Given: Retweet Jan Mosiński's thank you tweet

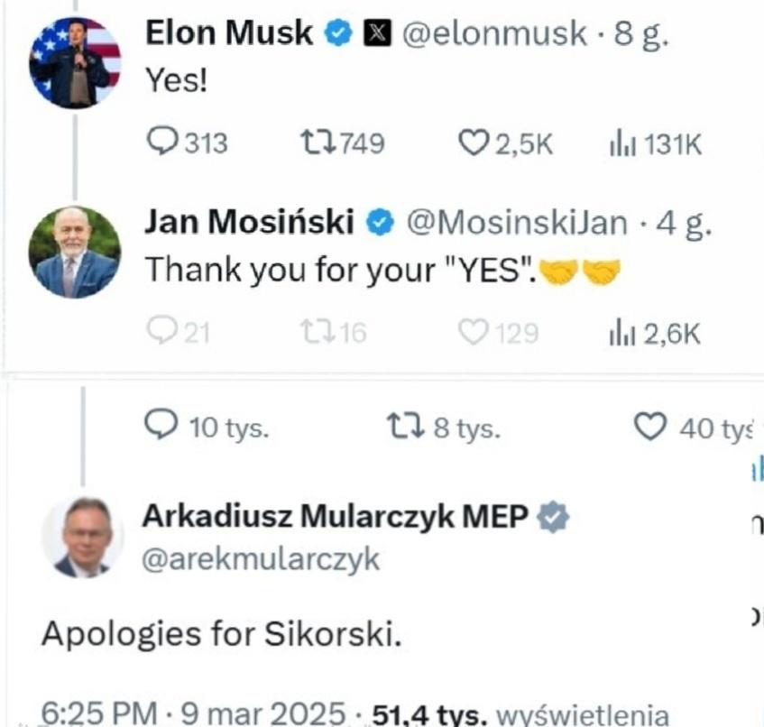Looking at the screenshot, I should [315, 333].
